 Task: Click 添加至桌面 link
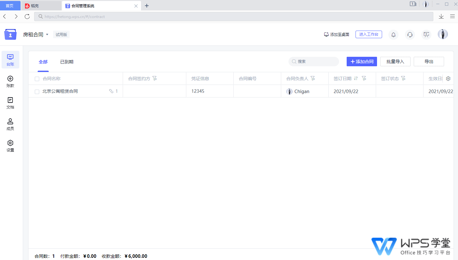[337, 34]
